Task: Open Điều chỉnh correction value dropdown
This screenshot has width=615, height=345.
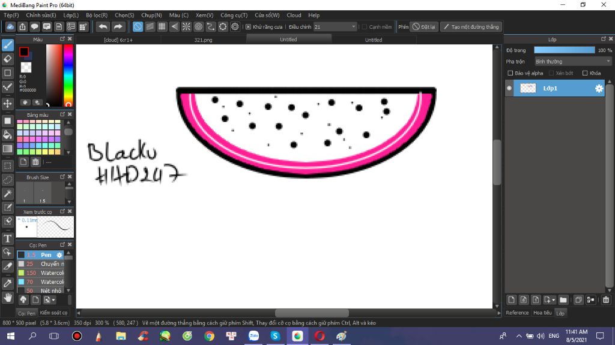Action: pyautogui.click(x=335, y=27)
